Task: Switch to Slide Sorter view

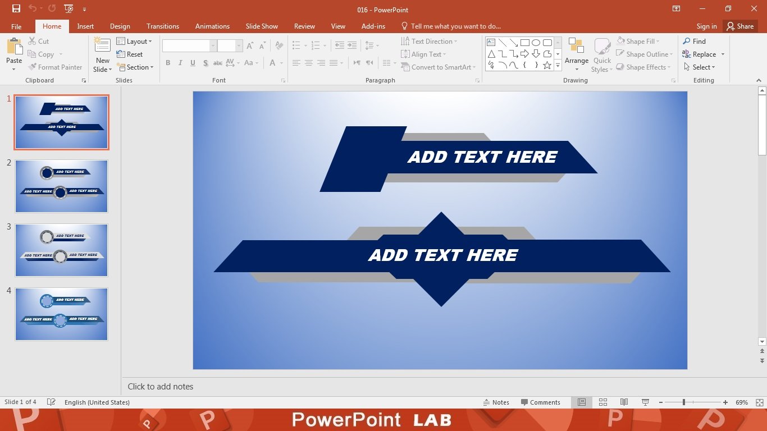Action: click(x=603, y=402)
